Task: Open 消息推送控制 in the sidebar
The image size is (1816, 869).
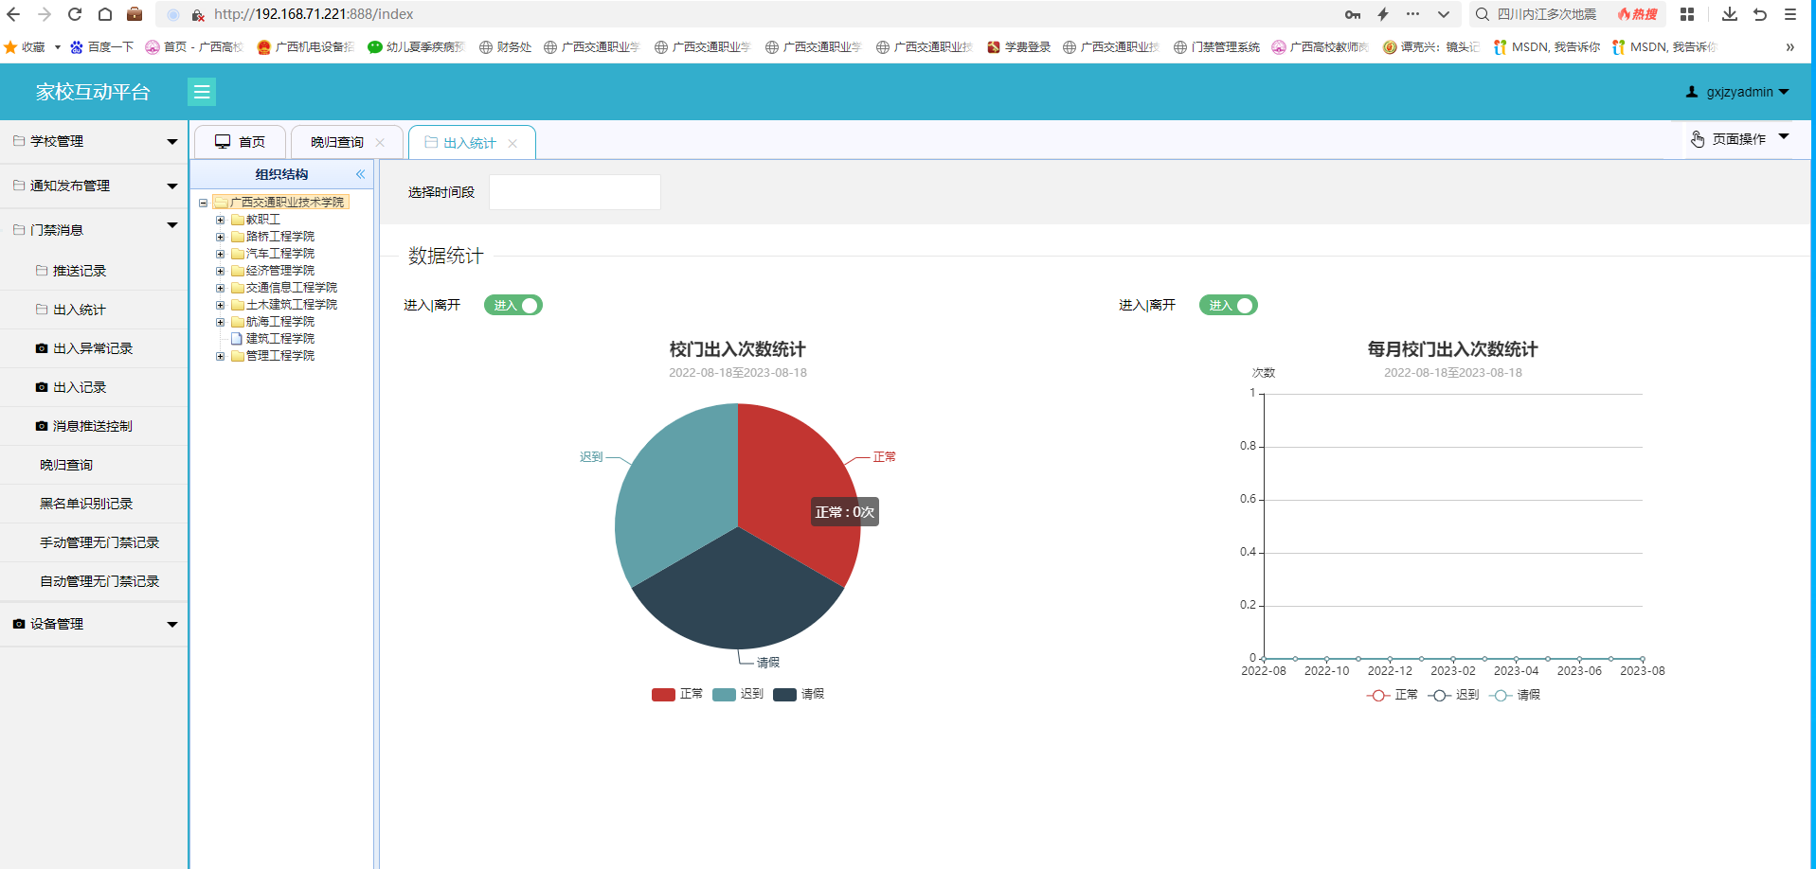Action: [93, 426]
